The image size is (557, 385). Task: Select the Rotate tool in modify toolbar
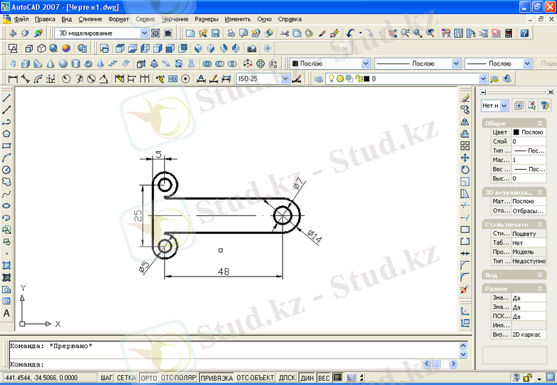(x=465, y=170)
